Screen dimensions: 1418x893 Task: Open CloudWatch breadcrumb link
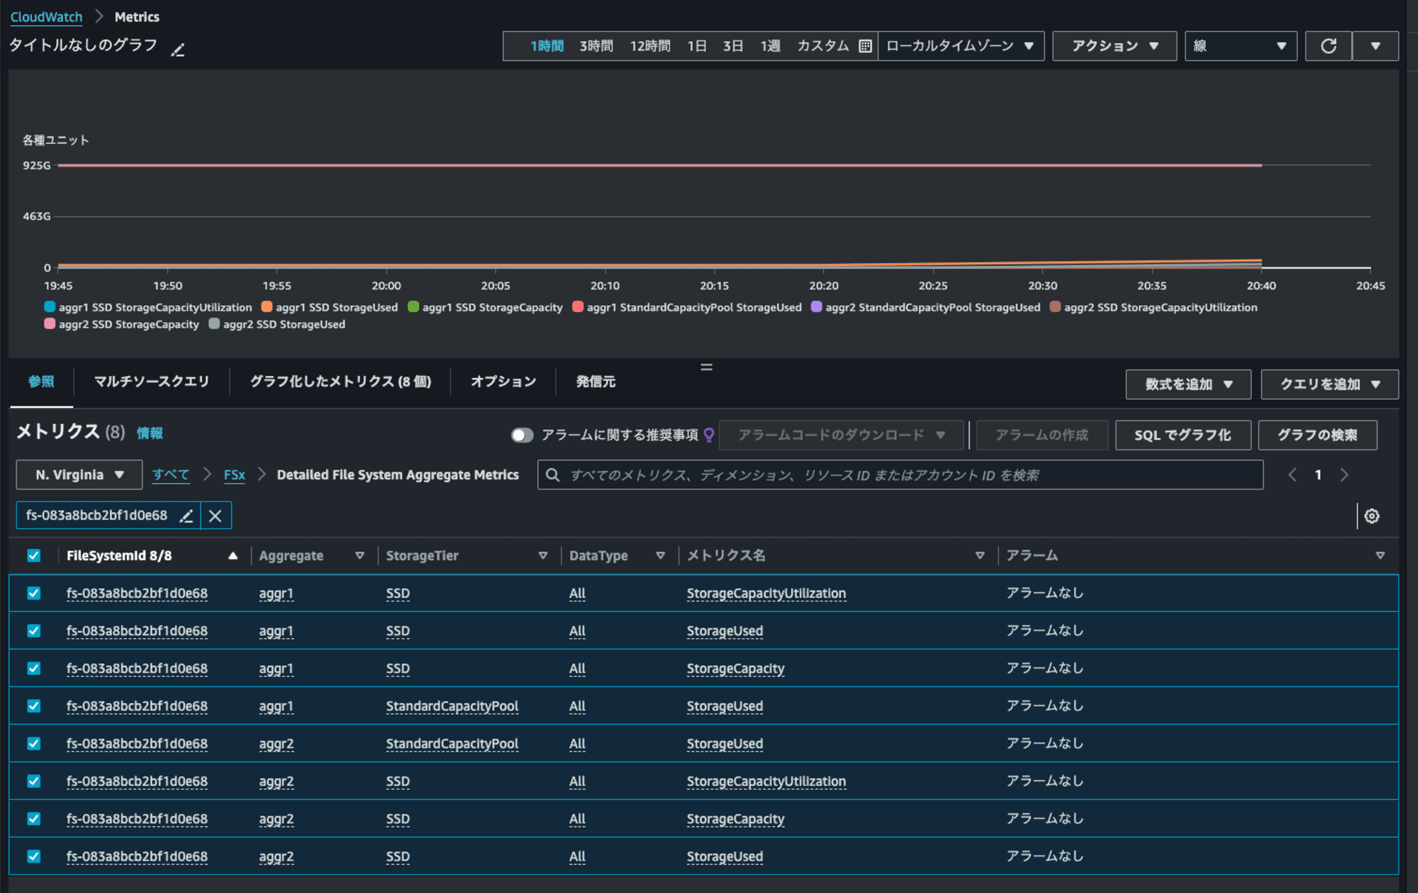(x=46, y=16)
